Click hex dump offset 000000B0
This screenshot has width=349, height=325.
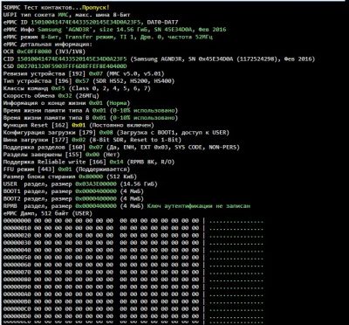pos(17,301)
